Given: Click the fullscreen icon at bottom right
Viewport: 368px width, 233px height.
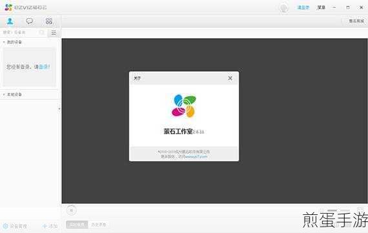Looking at the screenshot, I should point(360,210).
